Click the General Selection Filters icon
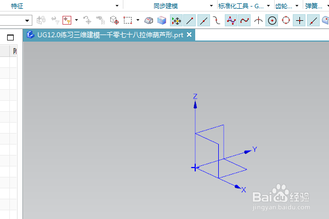Screen dimensions: 329x219 67,20
